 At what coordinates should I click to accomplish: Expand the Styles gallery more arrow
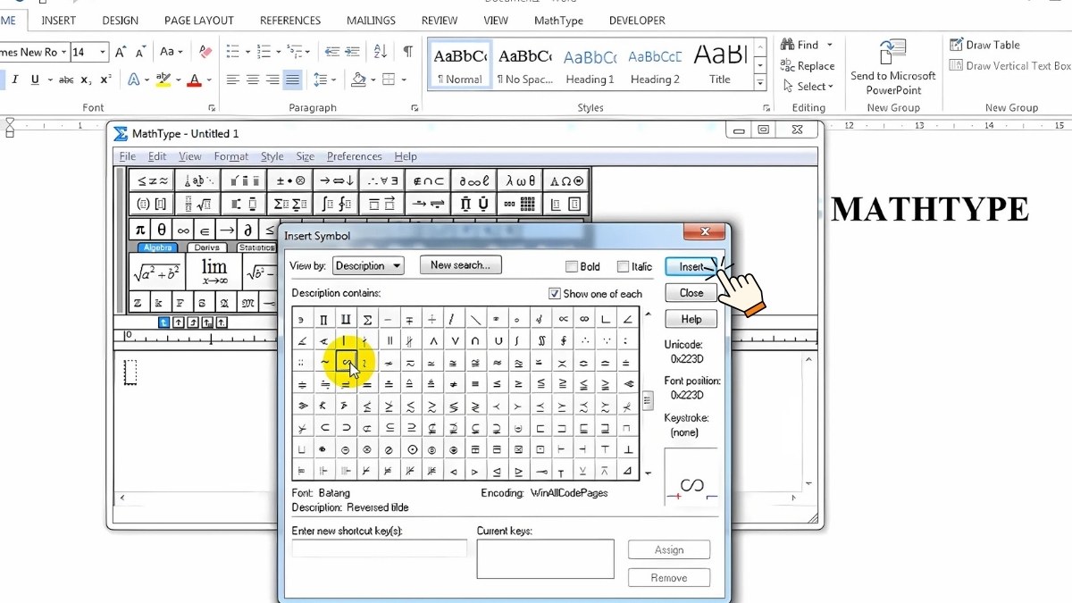tap(760, 83)
